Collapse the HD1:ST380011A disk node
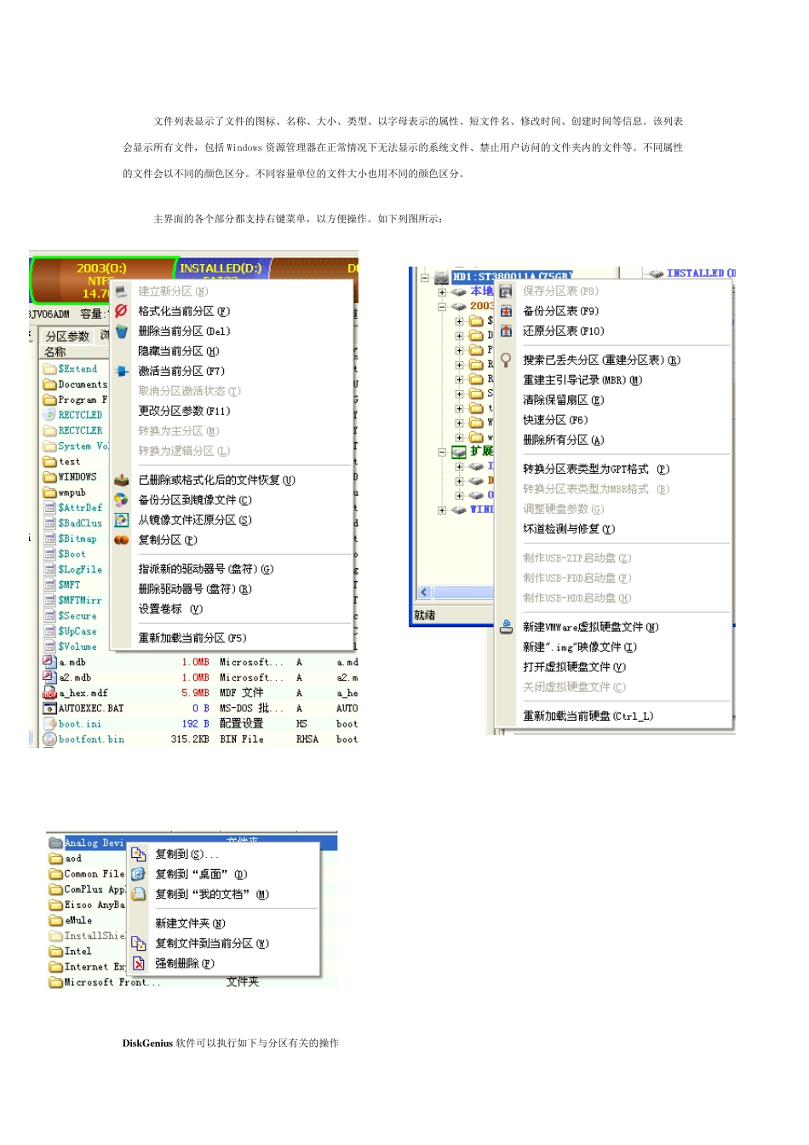This screenshot has width=809, height=1145. (x=424, y=278)
